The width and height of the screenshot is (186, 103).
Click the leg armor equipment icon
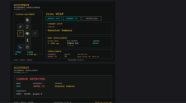click(28, 40)
